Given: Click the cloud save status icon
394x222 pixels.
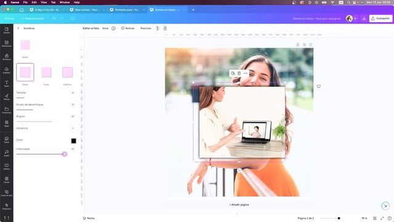Looking at the screenshot, I should coord(73,18).
